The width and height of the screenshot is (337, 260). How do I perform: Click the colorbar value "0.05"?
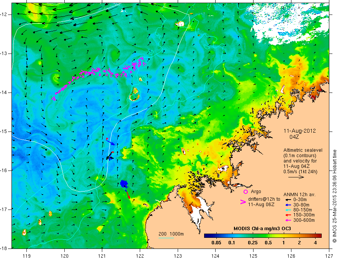tap(216, 243)
